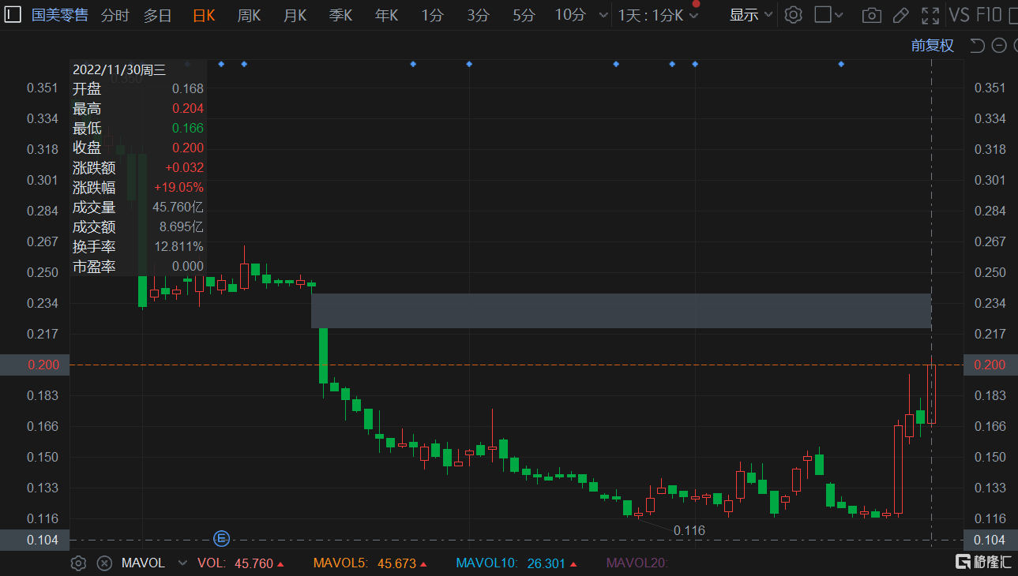Switch to 10分 ten-minute chart

coord(570,15)
